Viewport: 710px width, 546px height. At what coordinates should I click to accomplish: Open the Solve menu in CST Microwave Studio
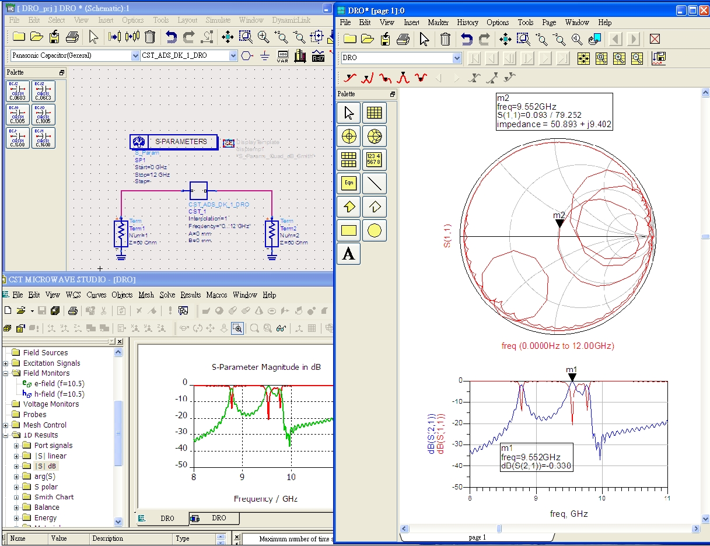pos(167,295)
